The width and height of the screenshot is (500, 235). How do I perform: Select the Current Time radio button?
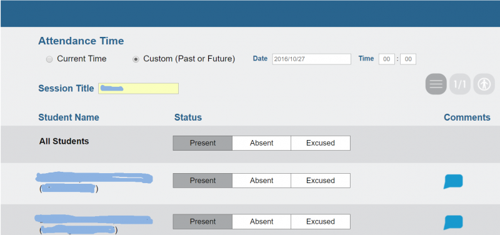[x=49, y=59]
